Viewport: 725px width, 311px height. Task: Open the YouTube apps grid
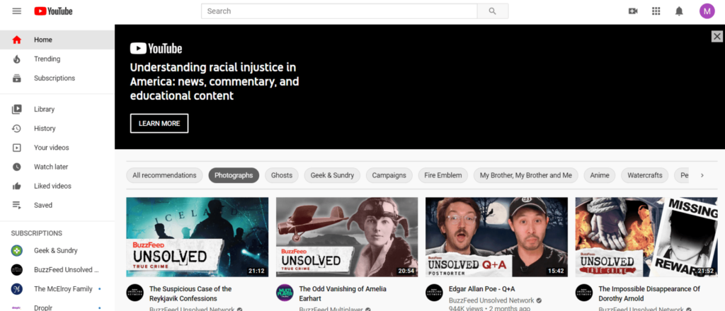click(656, 11)
